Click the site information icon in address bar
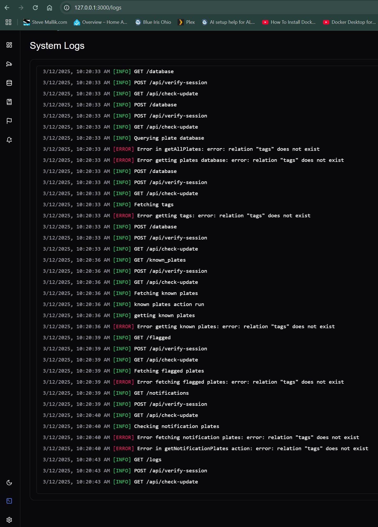Screen dimensions: 378x527 coord(67,8)
